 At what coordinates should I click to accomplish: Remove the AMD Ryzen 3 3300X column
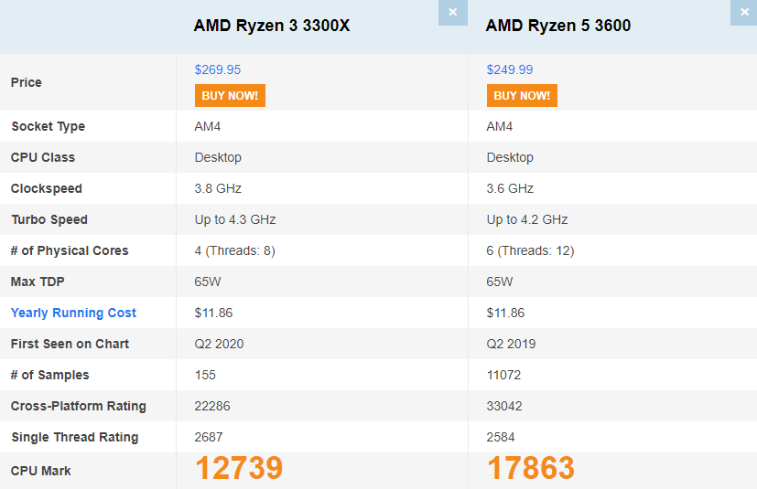(452, 13)
